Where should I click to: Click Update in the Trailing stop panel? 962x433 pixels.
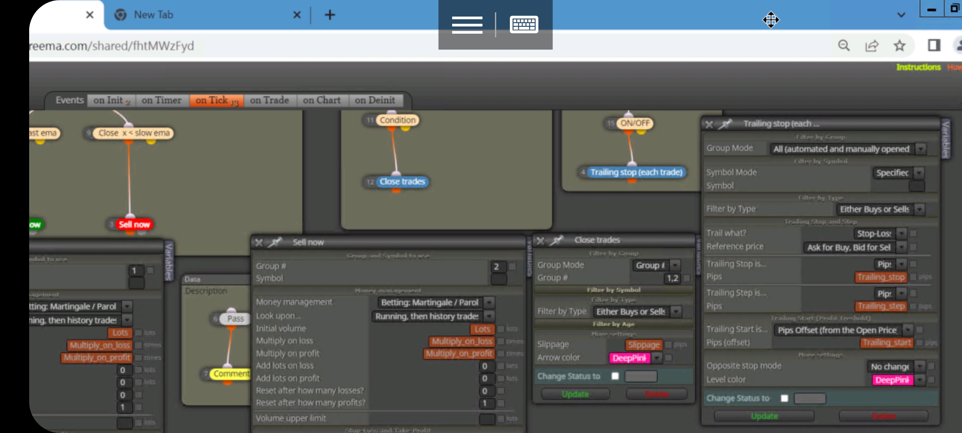764,416
